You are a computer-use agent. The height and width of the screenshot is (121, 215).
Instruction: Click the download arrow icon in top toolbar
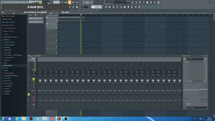(158, 2)
